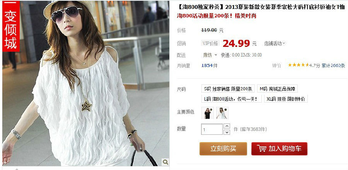
Task: Click the shopping cart icon on red button
Action: [x=262, y=148]
